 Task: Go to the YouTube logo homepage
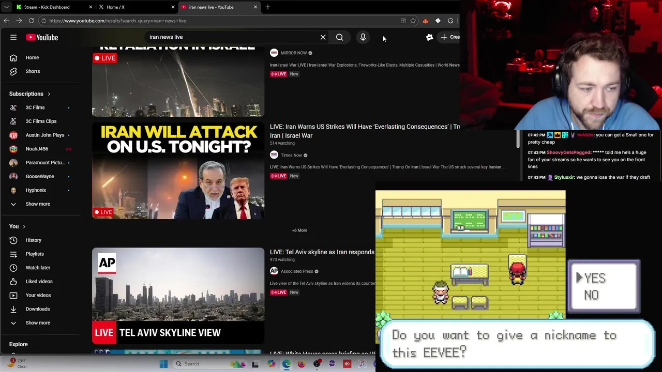[x=42, y=37]
